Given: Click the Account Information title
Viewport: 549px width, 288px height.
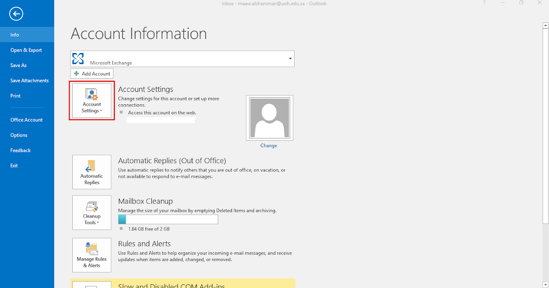Looking at the screenshot, I should coord(139,34).
